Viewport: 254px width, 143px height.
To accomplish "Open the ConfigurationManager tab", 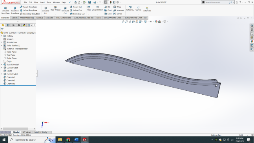I will click(x=13, y=25).
